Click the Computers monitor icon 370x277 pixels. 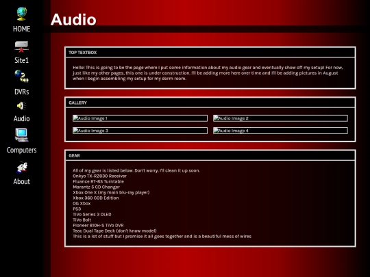click(21, 135)
